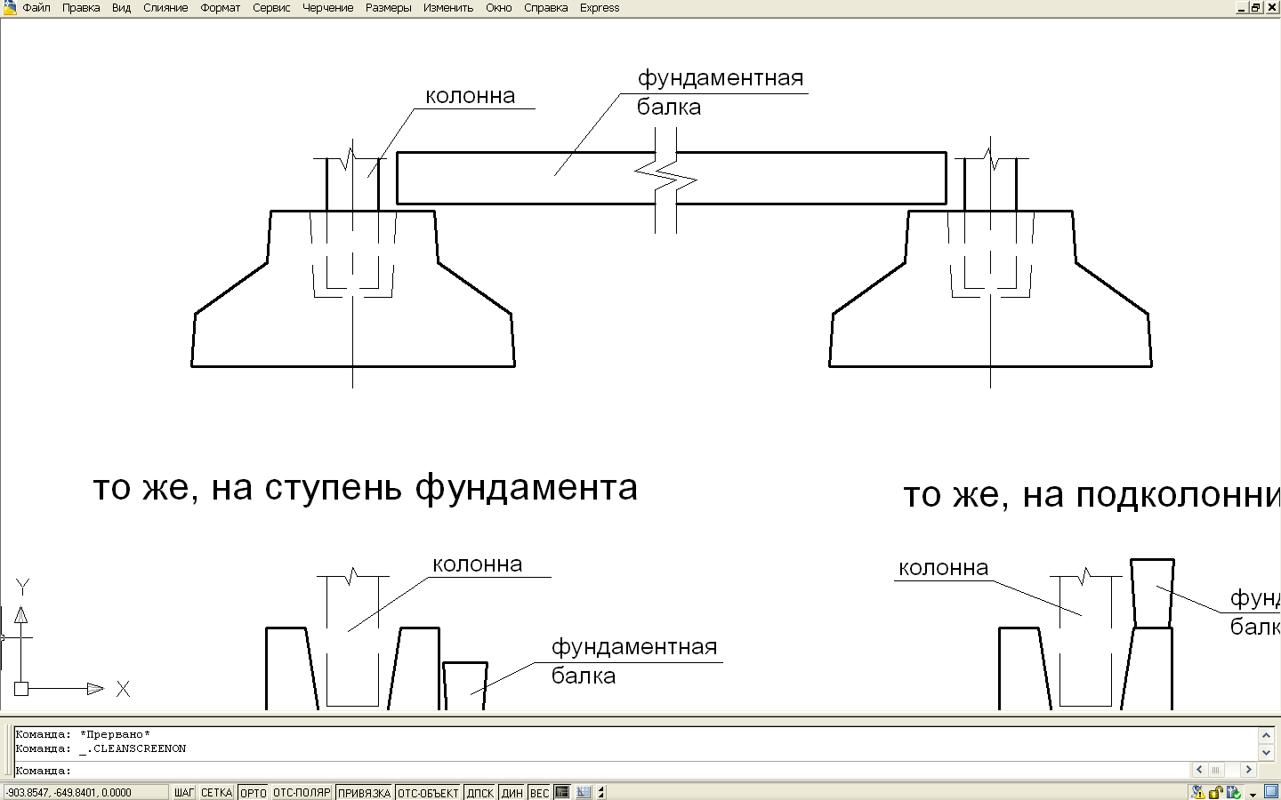Click the Команда: command line input
The image size is (1281, 800).
(601, 771)
